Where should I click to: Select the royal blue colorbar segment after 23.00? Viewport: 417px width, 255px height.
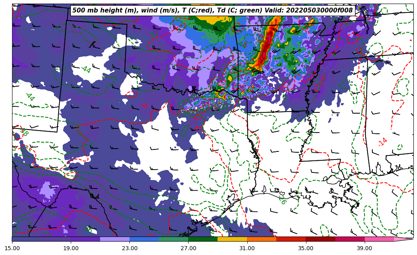144,239
